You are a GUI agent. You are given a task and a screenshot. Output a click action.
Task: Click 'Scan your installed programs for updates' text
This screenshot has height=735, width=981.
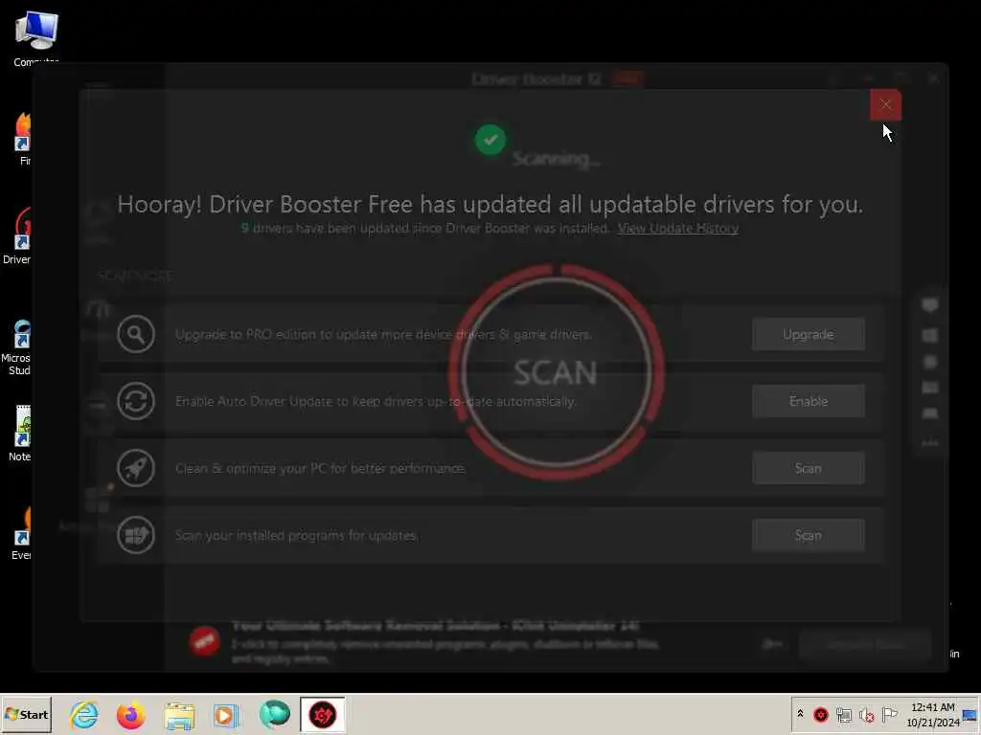pyautogui.click(x=297, y=536)
